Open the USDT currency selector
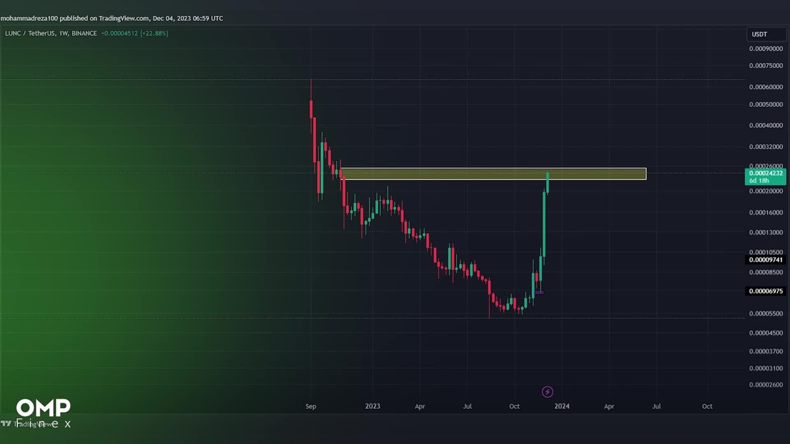The image size is (790, 444). coord(759,34)
